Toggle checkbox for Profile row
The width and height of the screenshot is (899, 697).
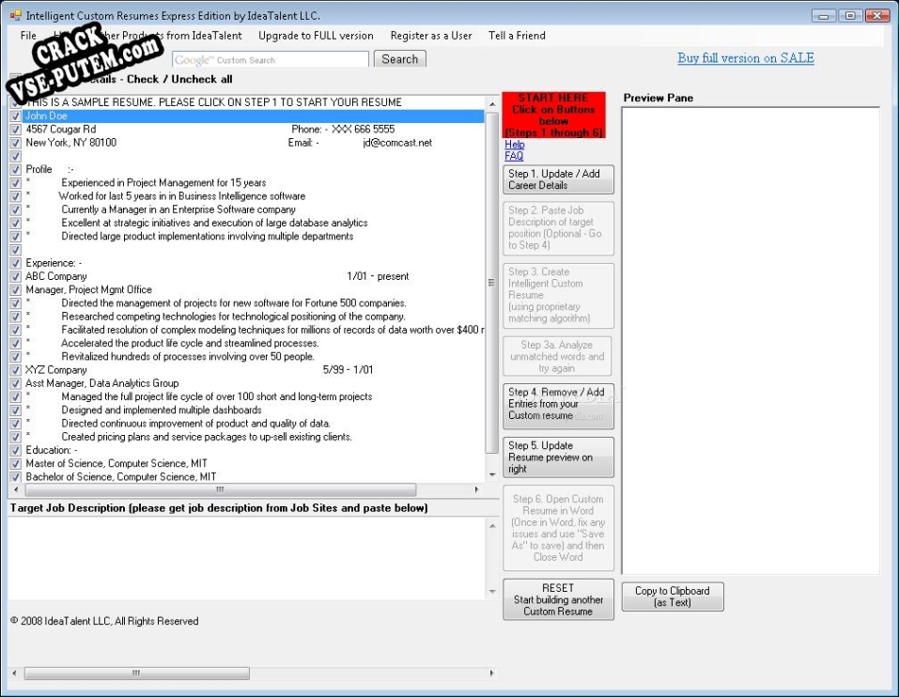click(x=15, y=170)
